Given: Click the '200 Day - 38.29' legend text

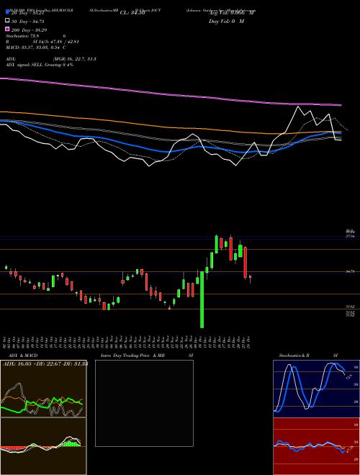Looking at the screenshot, I should pos(29,30).
